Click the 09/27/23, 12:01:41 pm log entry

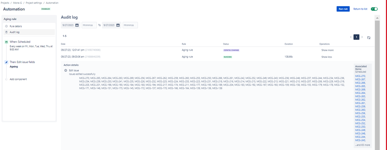[81, 50]
